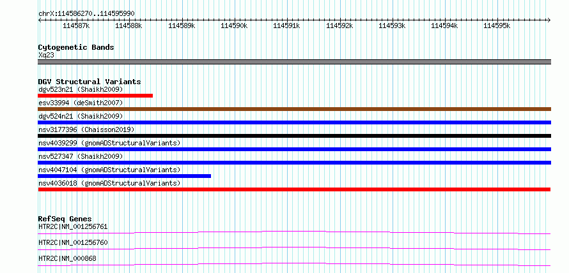Click the 114595k ruler tick label
Image resolution: width=569 pixels, height=273 pixels.
pos(497,26)
